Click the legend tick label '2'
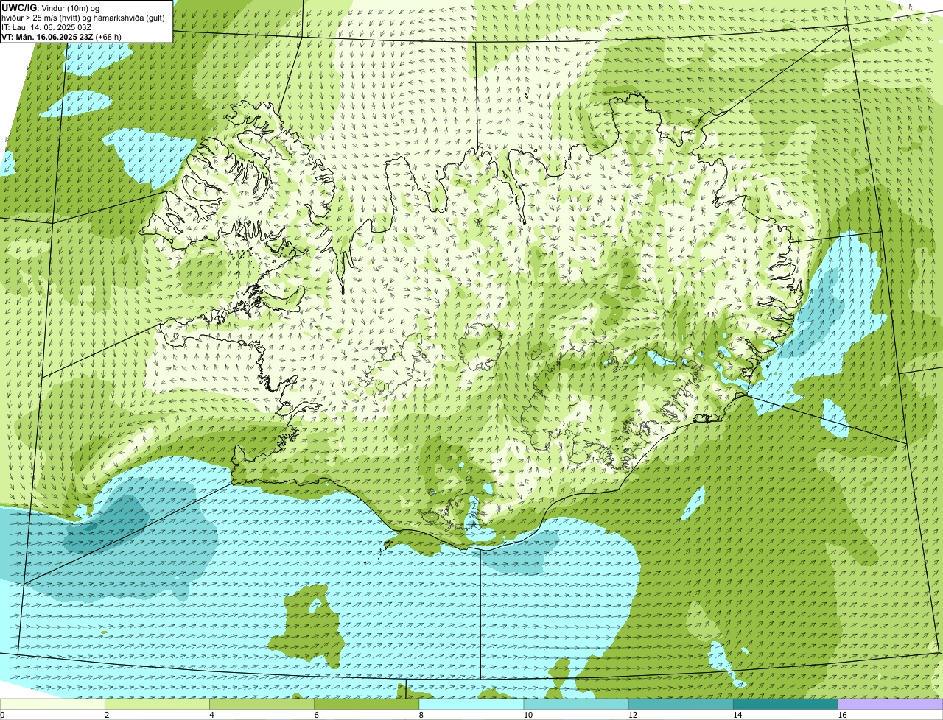Screen dimensions: 943x720 107,715
